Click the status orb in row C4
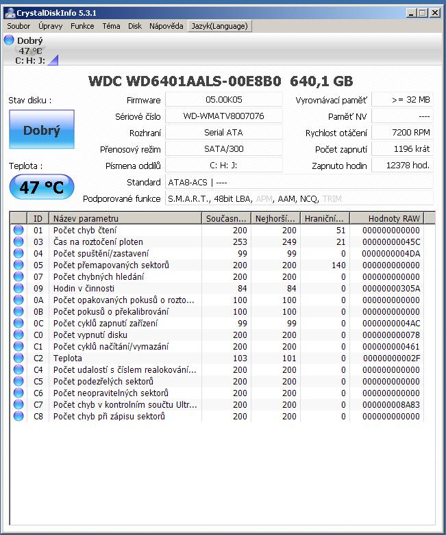 18,369
